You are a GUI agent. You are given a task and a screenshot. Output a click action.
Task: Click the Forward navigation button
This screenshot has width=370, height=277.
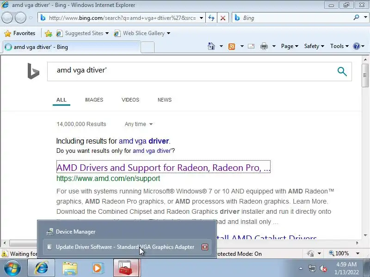(20, 18)
